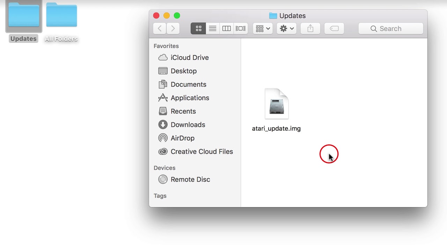This screenshot has height=251, width=447.
Task: Click the Favorites sidebar heading
Action: [166, 46]
